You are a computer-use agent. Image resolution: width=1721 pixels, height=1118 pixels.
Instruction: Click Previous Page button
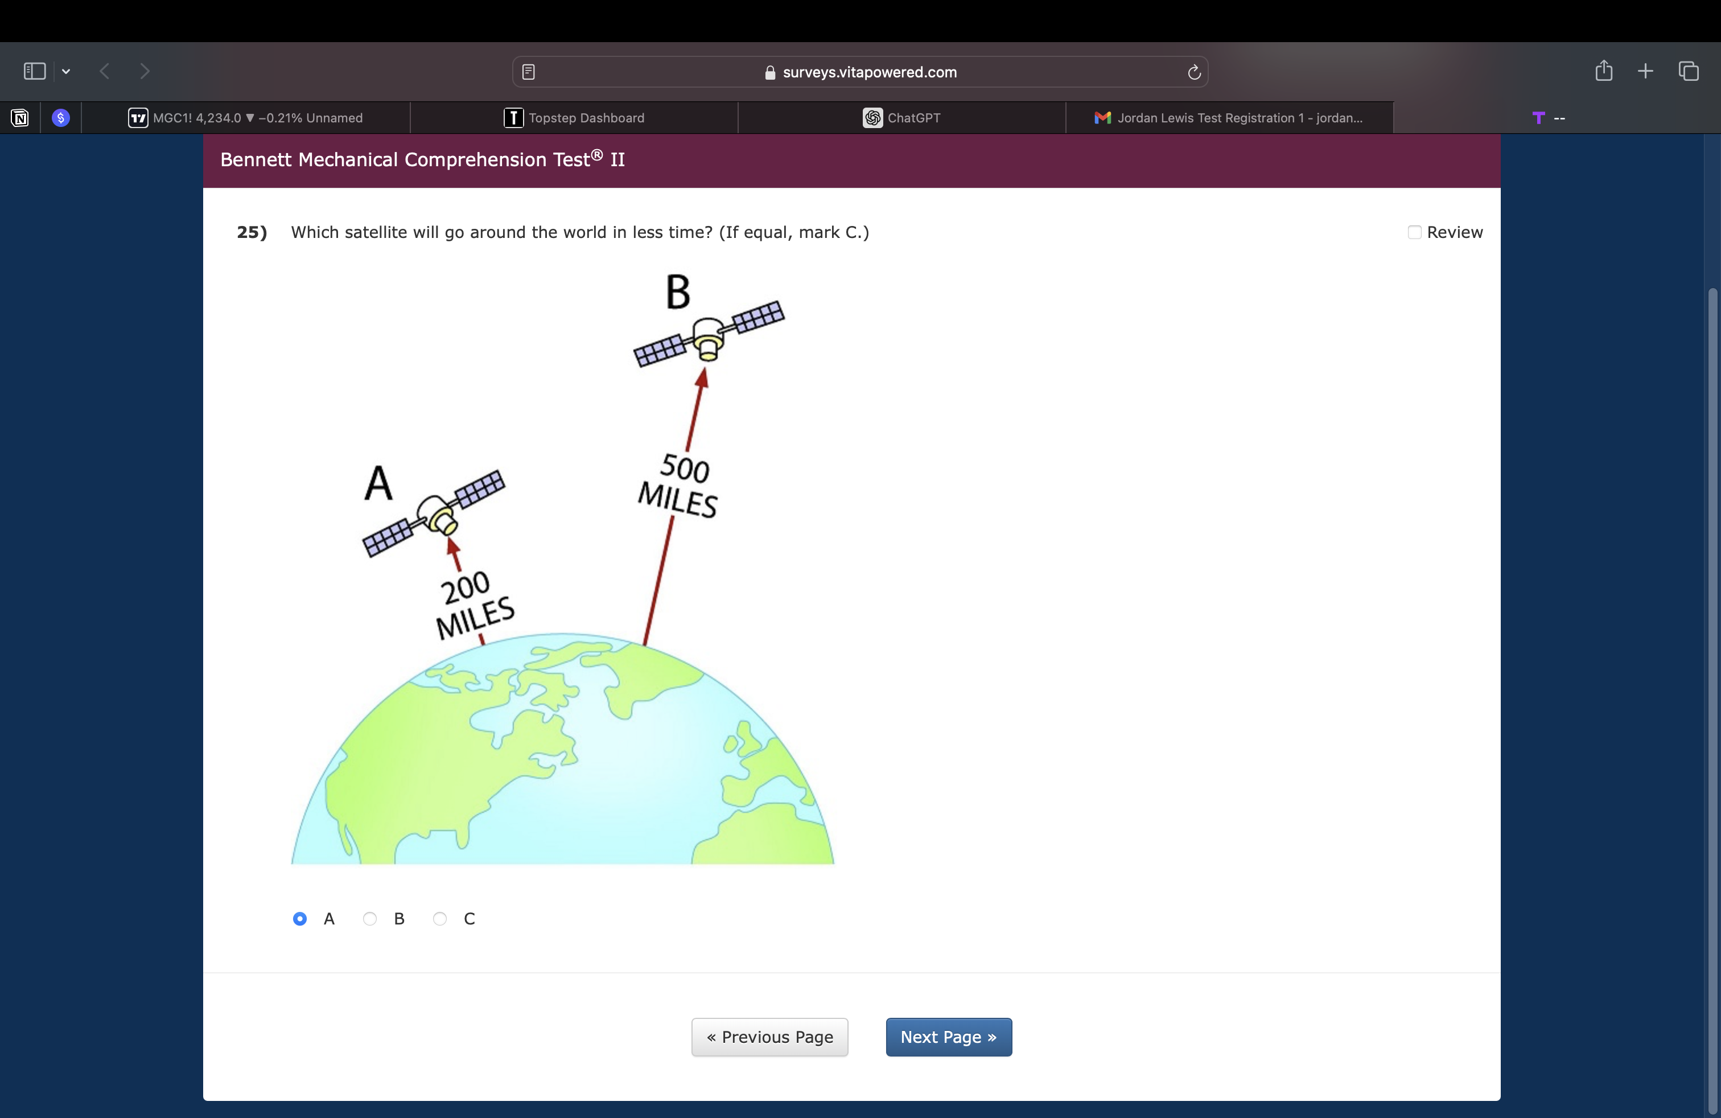769,1037
